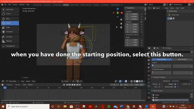Pick the Rotate tool
The height and width of the screenshot is (109, 194).
click(x=10, y=23)
